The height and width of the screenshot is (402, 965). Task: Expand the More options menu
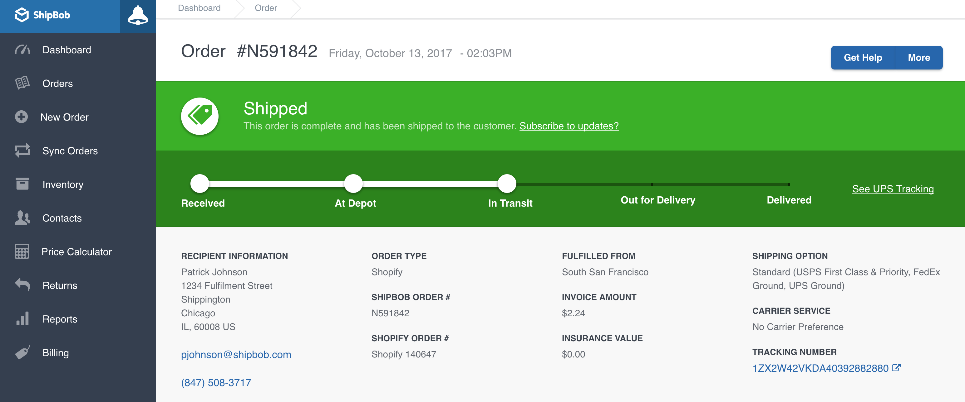click(x=918, y=57)
